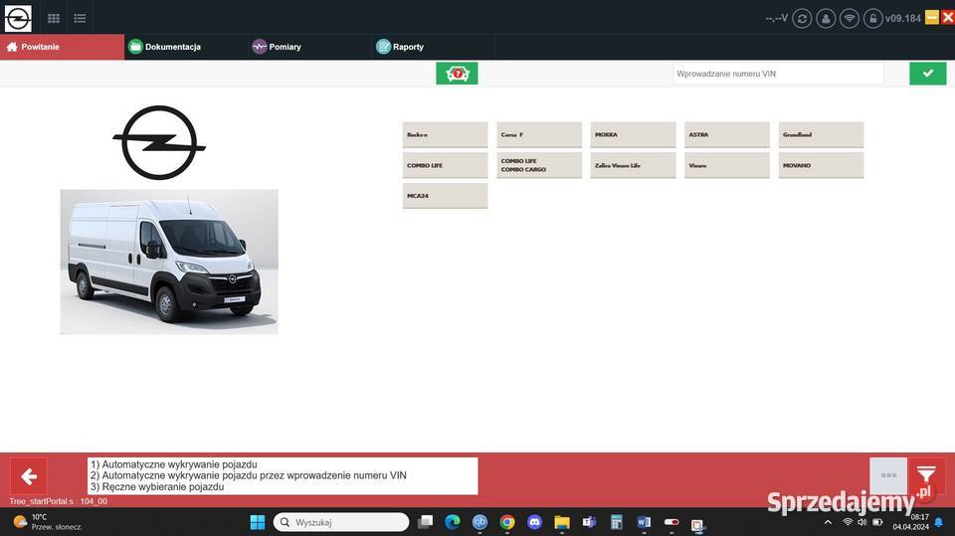Viewport: 955px width, 536px height.
Task: Open the clock and date 04.04.2024
Action: pos(911,522)
